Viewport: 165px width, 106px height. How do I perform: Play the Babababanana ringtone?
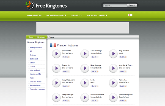(85, 97)
